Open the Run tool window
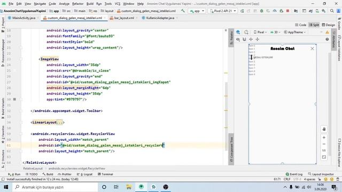 pos(14,174)
